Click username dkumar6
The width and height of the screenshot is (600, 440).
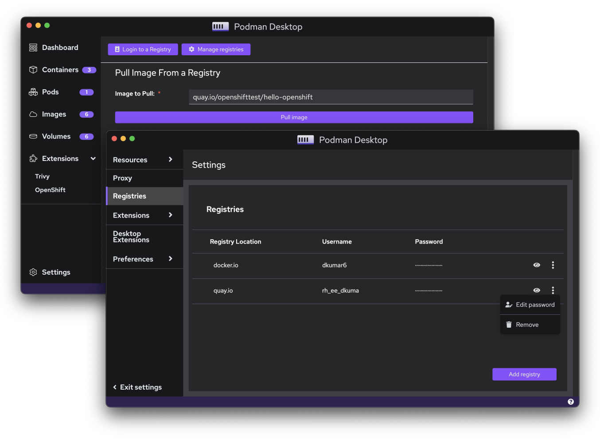[334, 265]
